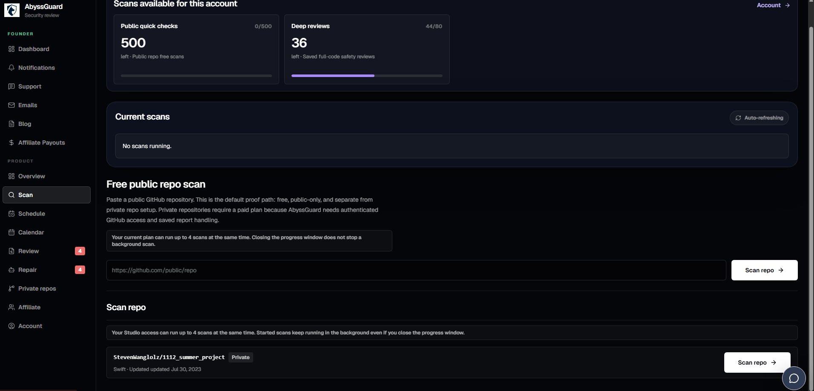Screen dimensions: 814x391
Task: Click the Repair badge showing 4
Action: point(80,270)
